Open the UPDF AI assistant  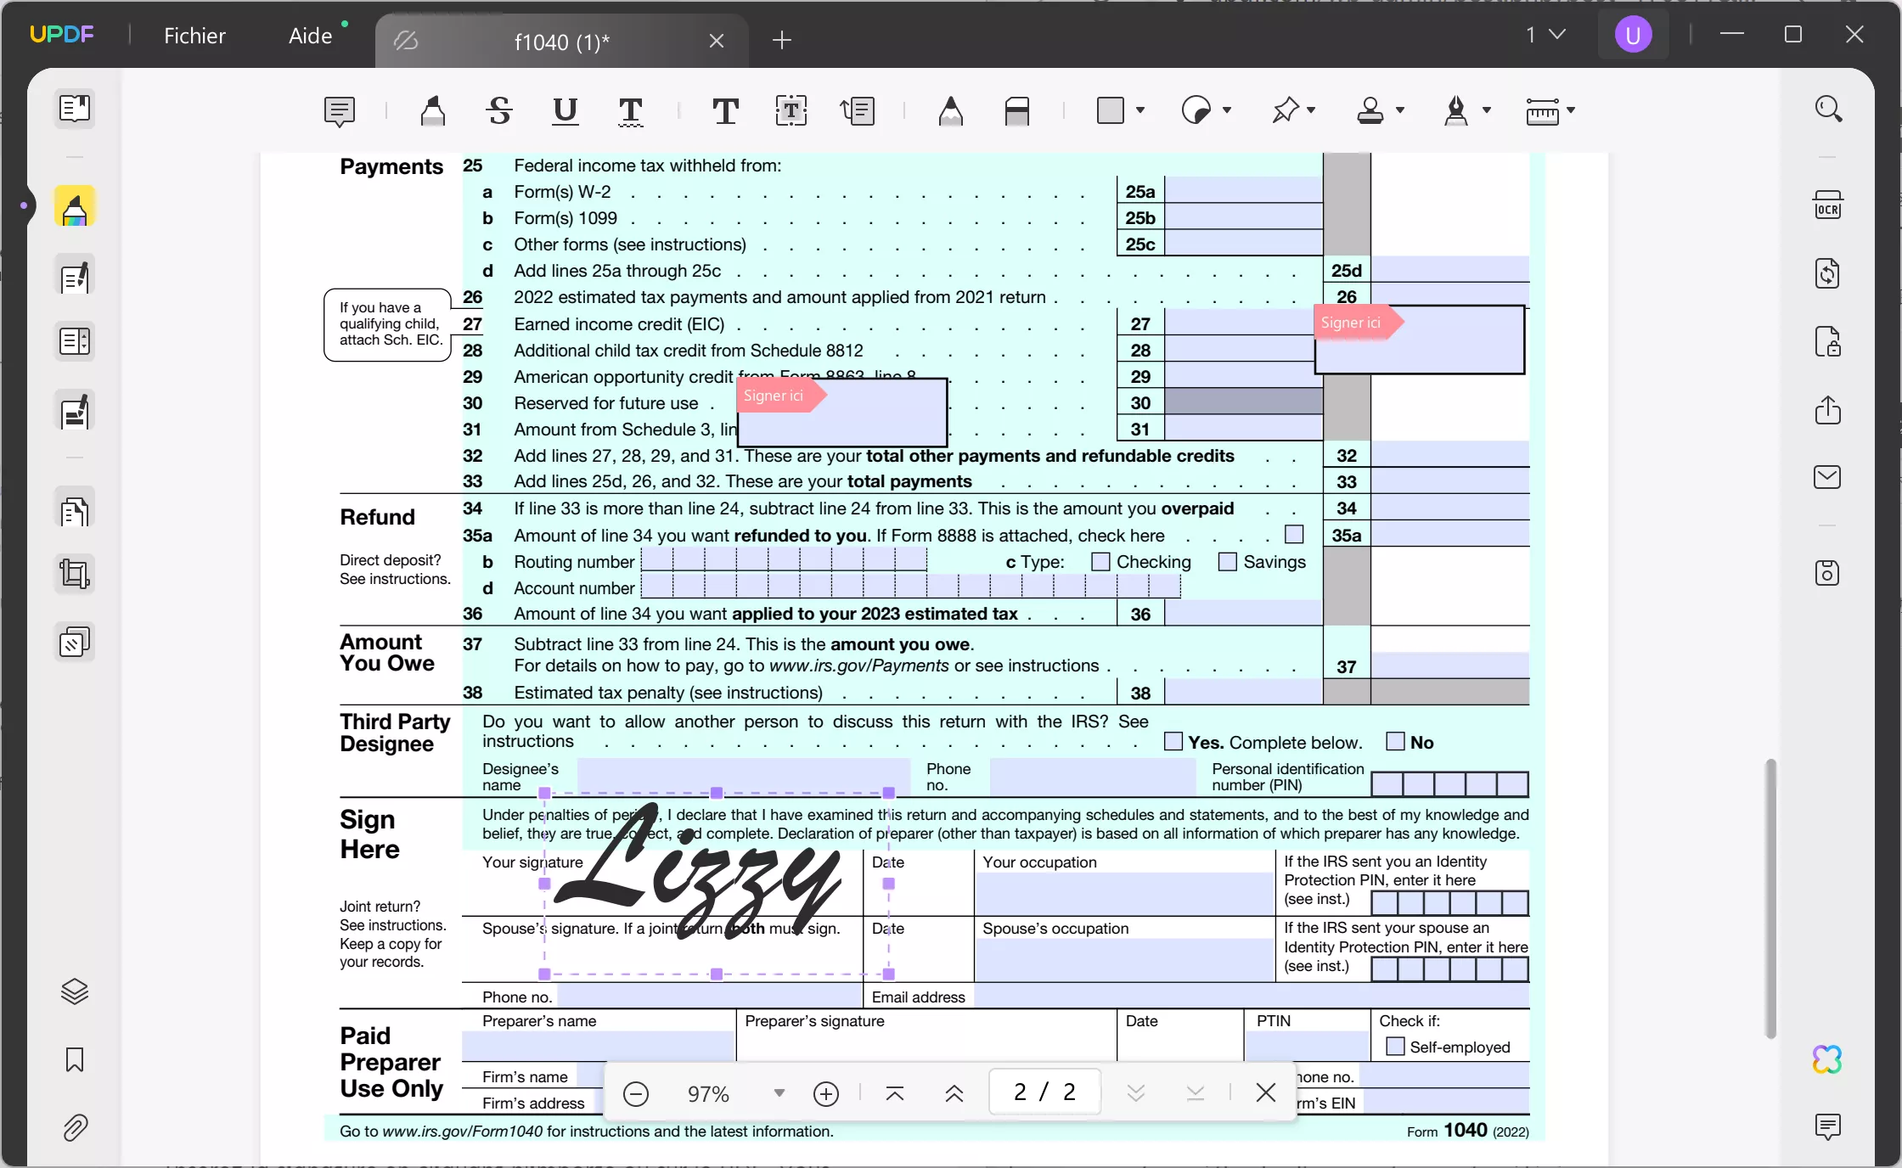coord(1826,1059)
